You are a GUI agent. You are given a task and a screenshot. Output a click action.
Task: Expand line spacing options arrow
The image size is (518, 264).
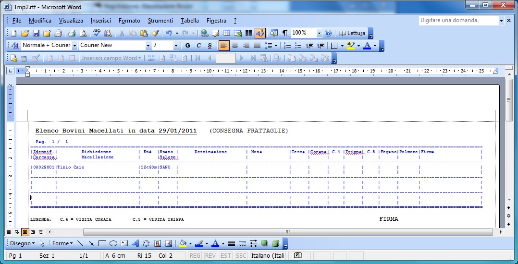276,45
